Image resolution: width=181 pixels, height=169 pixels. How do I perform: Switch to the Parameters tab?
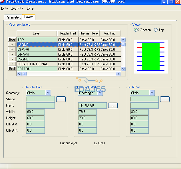[13, 17]
